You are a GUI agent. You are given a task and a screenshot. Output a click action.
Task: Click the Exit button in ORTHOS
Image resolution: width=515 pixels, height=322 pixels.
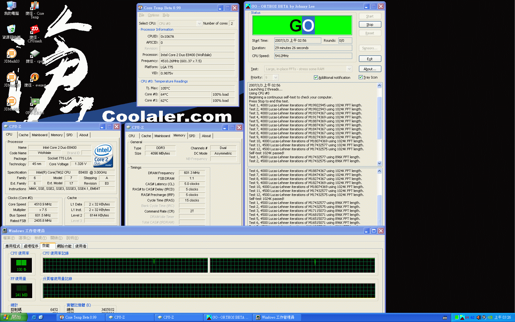click(370, 59)
